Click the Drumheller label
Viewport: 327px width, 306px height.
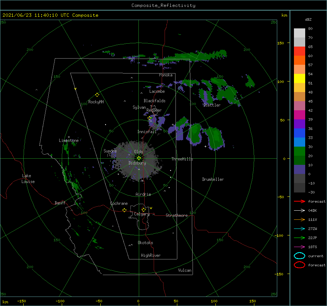[213, 179]
